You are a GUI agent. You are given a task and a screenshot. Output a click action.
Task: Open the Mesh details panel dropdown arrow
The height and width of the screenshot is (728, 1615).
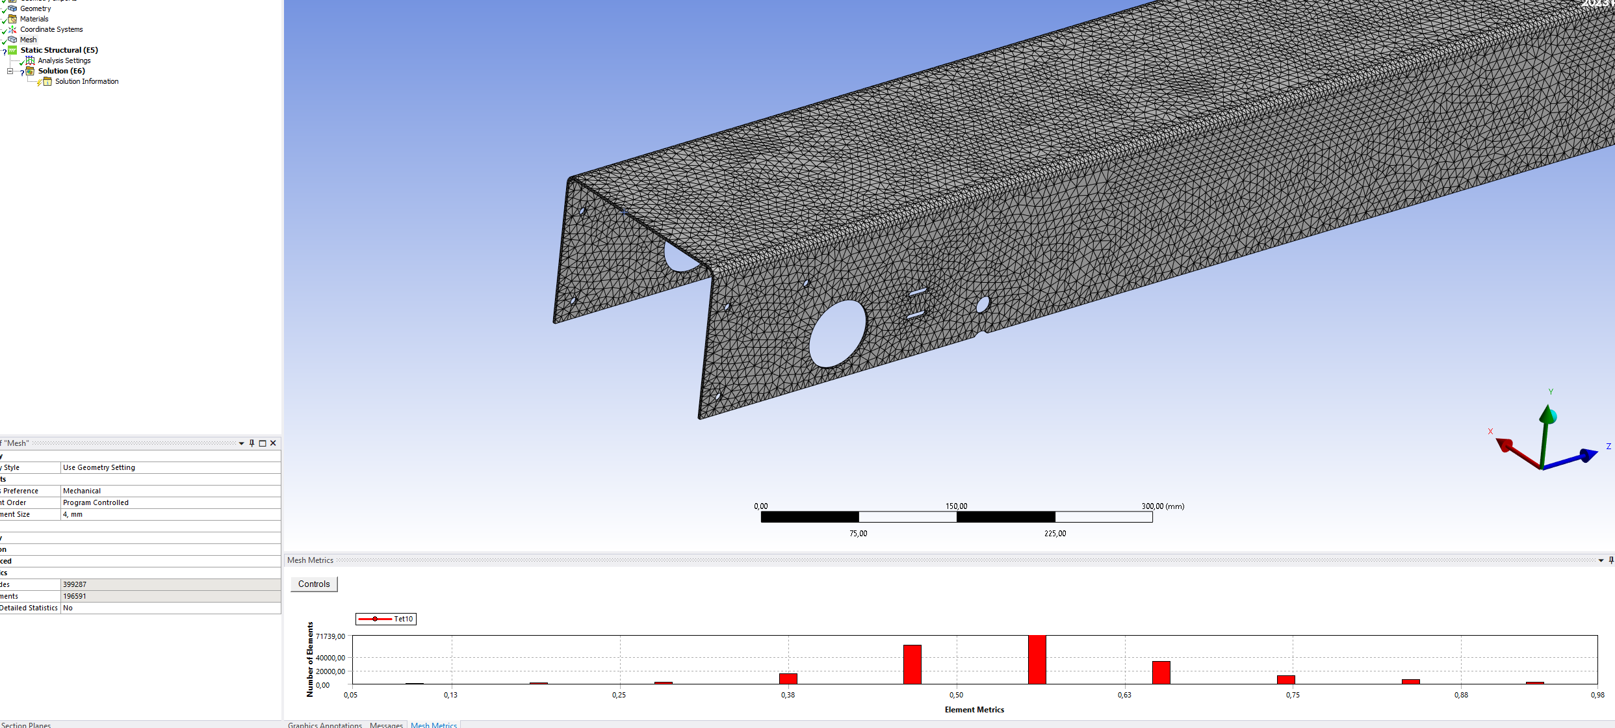tap(242, 443)
